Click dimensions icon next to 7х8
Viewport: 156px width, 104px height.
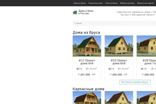(142, 69)
